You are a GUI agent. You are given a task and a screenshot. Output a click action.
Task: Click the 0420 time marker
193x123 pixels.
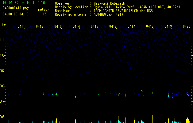(187, 26)
